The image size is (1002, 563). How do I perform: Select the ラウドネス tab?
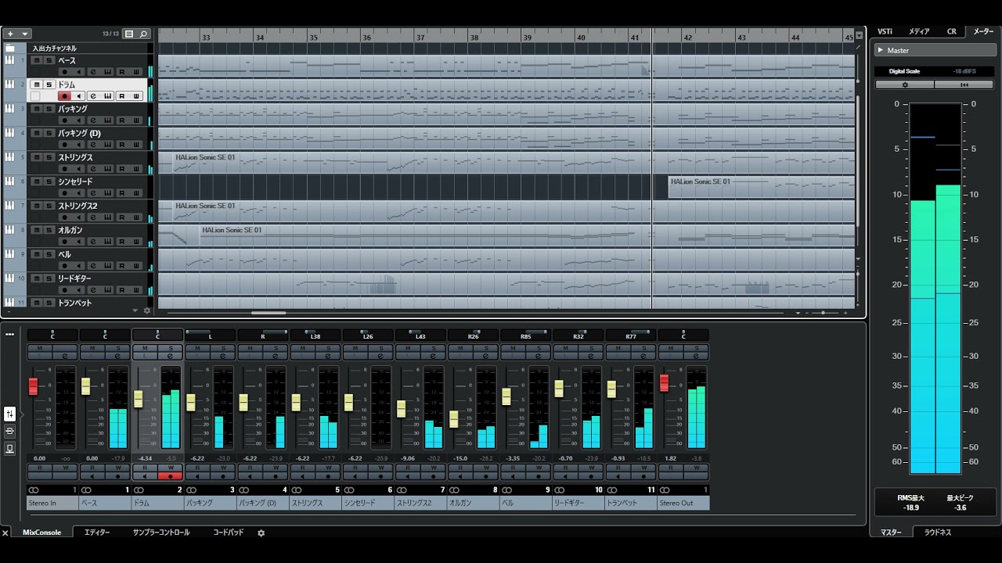[938, 532]
